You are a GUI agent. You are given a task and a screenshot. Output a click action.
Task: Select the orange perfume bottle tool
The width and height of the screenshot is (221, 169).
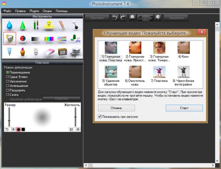coord(22,52)
